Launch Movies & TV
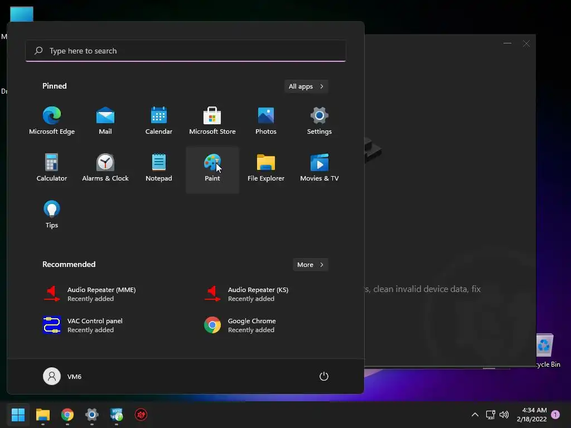571x428 pixels. (320, 168)
